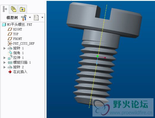Select M3平头螺丝.PRT root part

pyautogui.click(x=17, y=25)
